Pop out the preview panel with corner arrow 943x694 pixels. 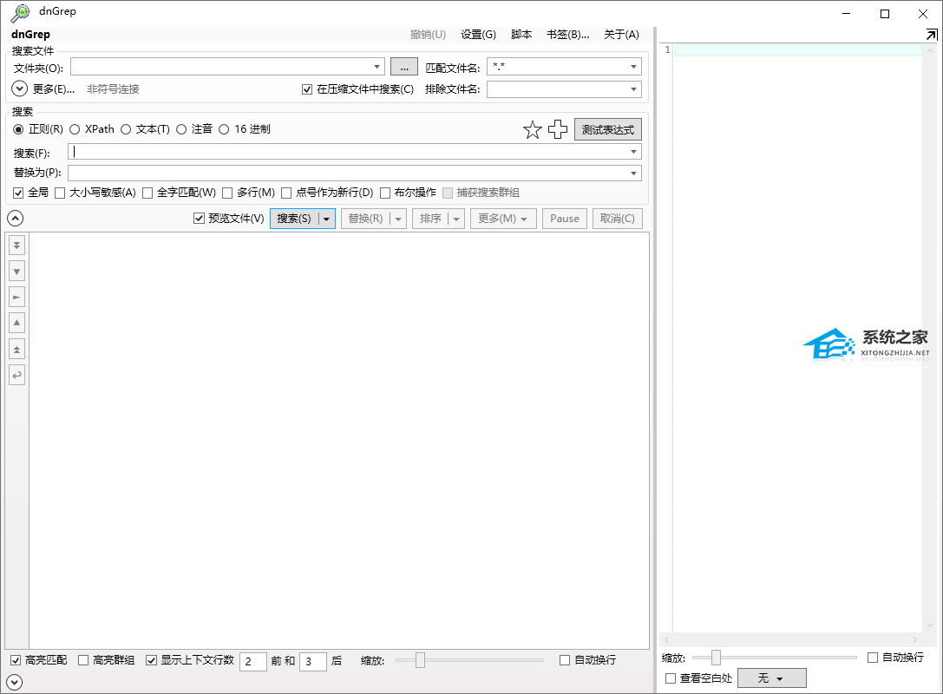point(931,36)
